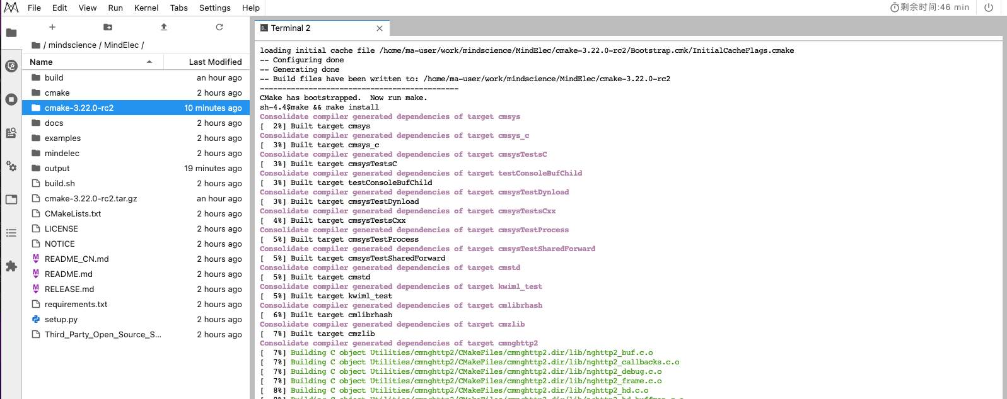Select the cmake folder
The height and width of the screenshot is (399, 1007).
click(136, 93)
